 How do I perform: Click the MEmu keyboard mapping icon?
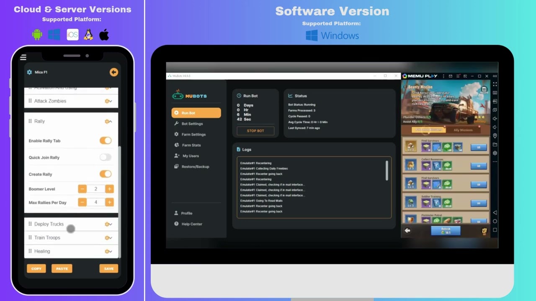point(495,93)
